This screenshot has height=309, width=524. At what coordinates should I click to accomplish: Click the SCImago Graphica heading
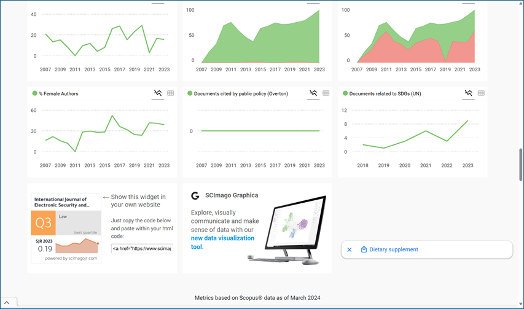pos(232,195)
